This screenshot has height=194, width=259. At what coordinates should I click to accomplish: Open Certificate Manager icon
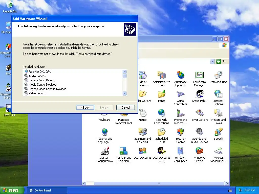coord(199,79)
